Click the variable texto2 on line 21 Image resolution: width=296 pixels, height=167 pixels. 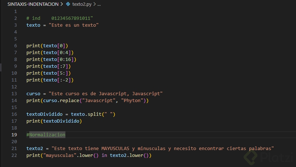(35, 149)
